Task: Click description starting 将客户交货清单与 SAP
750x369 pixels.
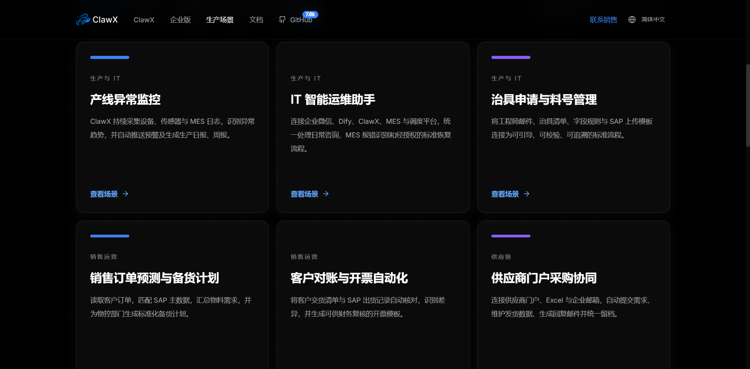Action: 368,307
